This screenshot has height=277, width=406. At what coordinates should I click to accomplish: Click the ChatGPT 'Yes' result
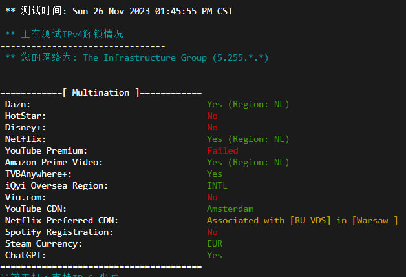pos(214,255)
